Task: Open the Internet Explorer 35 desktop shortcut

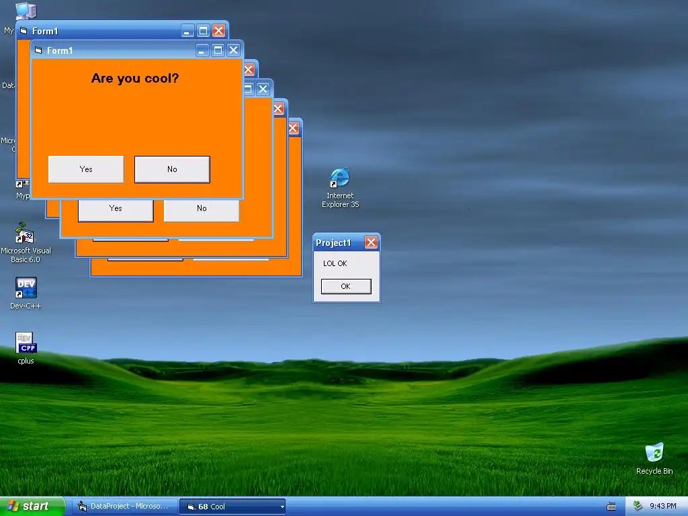Action: tap(340, 188)
